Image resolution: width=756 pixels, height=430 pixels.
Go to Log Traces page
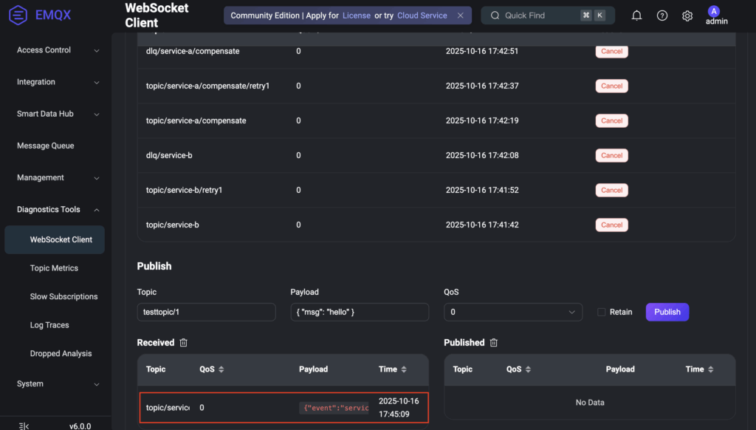point(49,325)
